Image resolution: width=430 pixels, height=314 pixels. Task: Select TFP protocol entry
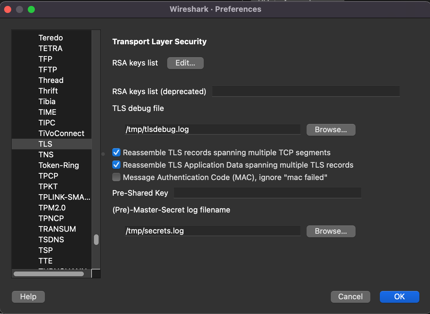click(x=52, y=59)
